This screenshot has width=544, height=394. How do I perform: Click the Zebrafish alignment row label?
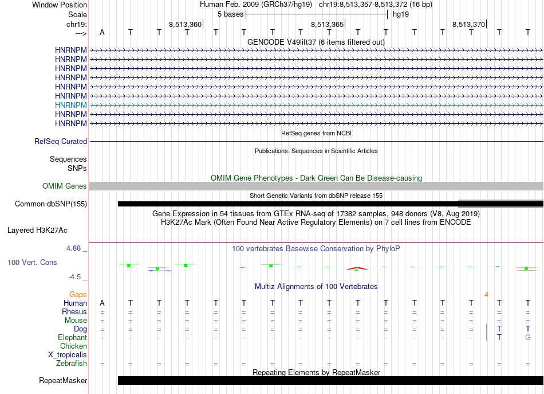click(71, 363)
